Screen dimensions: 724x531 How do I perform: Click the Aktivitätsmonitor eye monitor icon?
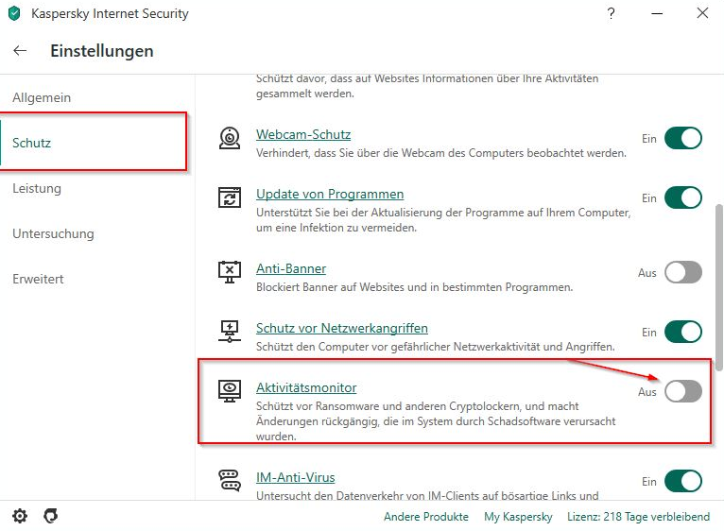tap(230, 390)
